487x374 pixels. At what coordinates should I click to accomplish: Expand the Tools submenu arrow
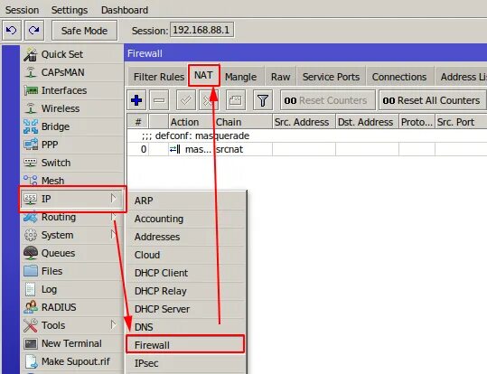(x=114, y=324)
